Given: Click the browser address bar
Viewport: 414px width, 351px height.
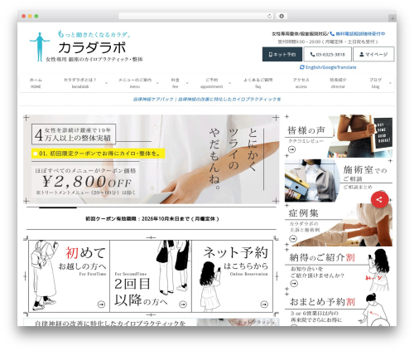Looking at the screenshot, I should 196,16.
